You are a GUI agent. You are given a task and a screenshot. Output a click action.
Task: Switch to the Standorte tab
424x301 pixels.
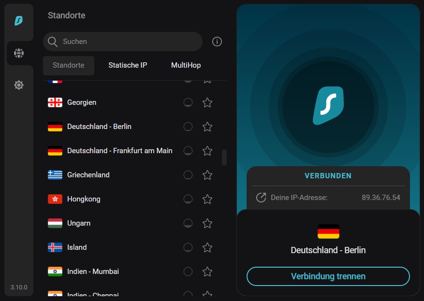69,65
